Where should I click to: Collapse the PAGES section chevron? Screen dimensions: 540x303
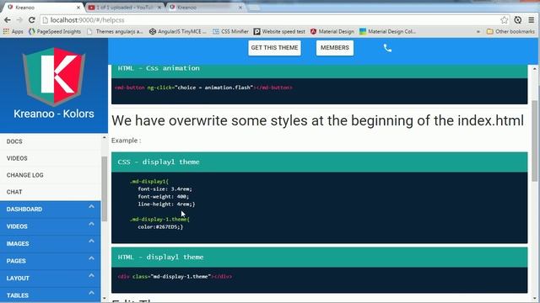pos(91,258)
